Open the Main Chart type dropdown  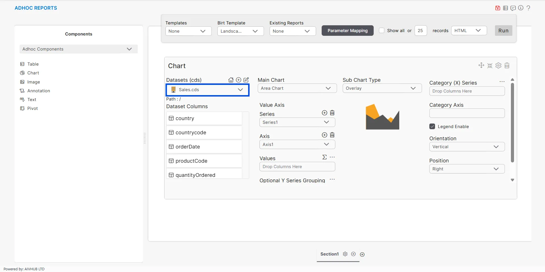coord(297,88)
